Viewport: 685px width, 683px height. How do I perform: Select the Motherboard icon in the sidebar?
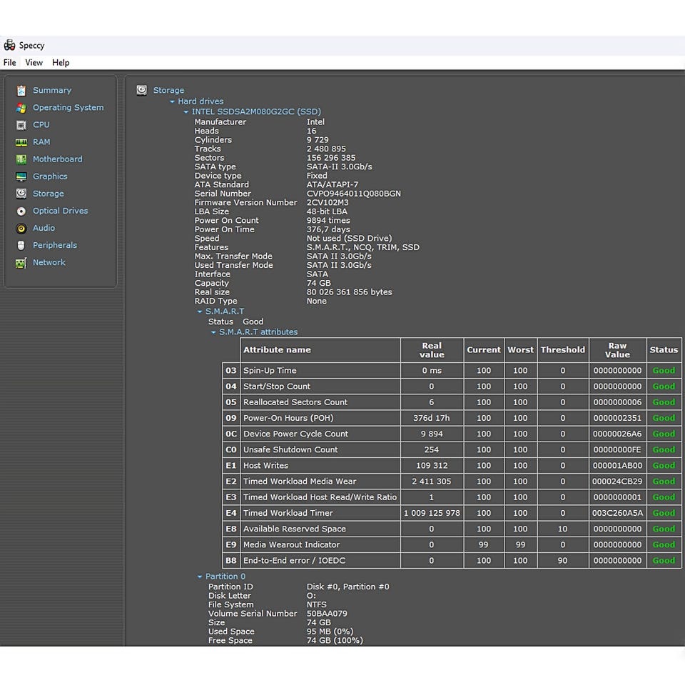click(x=21, y=159)
